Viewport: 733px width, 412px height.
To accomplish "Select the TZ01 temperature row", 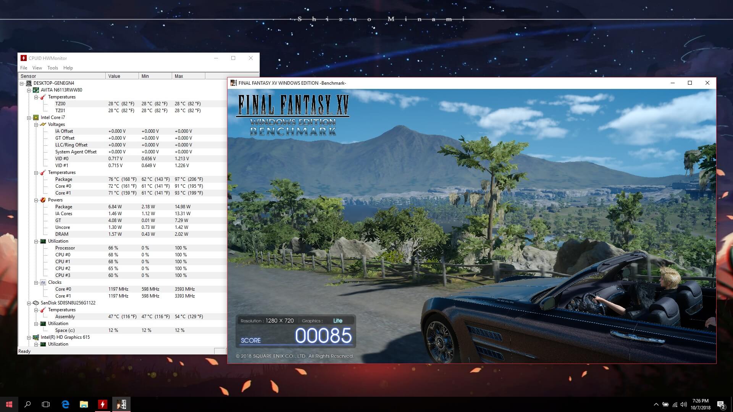I will (x=122, y=111).
